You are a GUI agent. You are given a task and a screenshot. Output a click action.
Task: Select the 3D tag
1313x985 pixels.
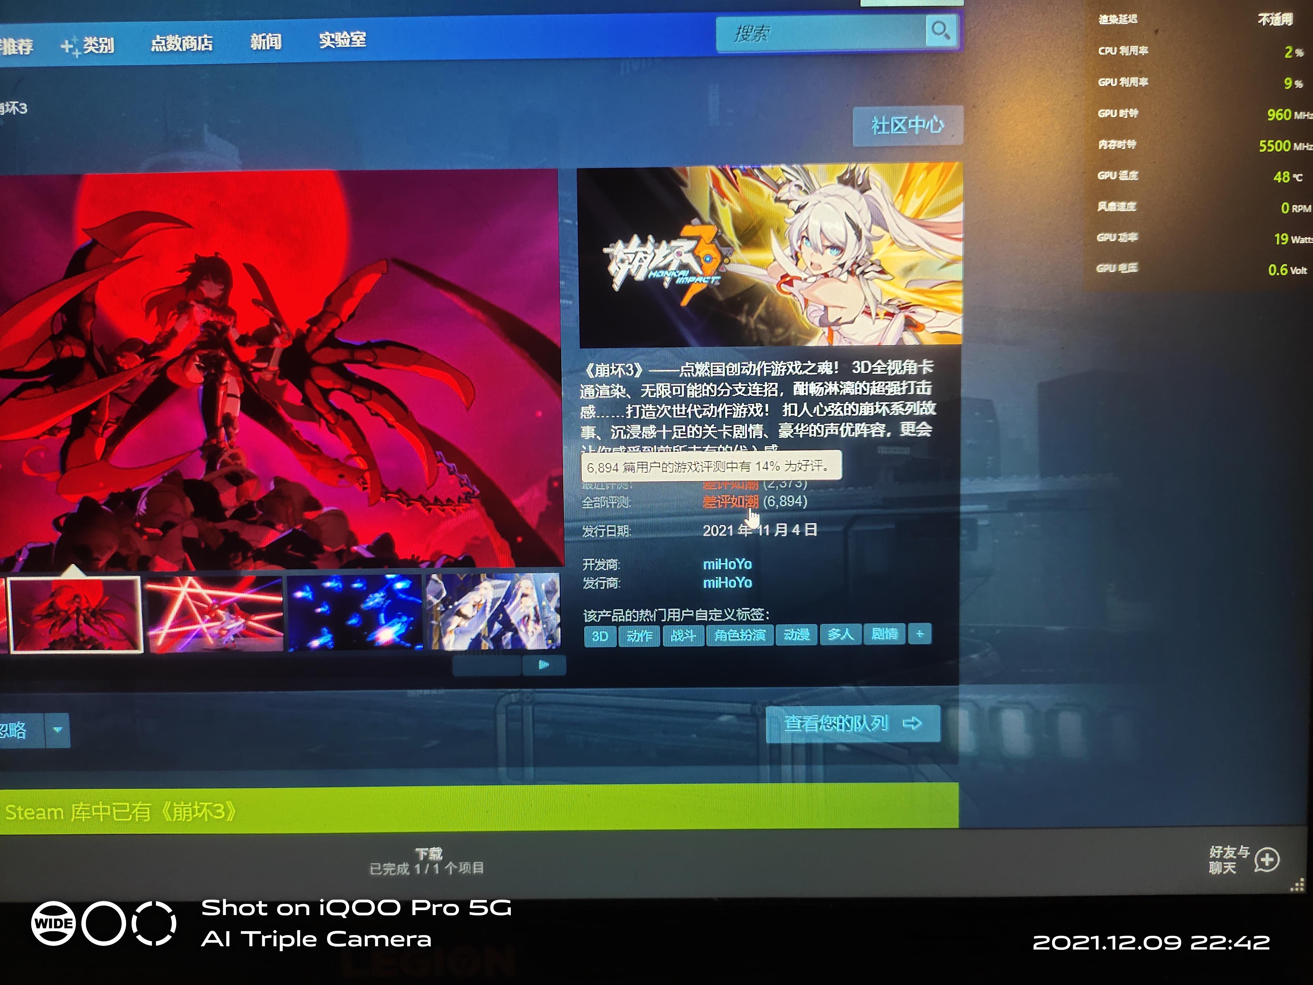(600, 636)
